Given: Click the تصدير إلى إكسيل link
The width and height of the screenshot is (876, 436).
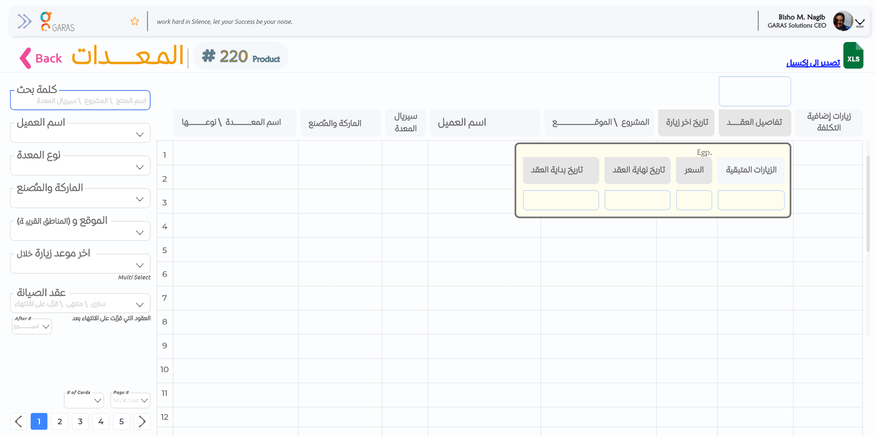Looking at the screenshot, I should click(x=813, y=63).
